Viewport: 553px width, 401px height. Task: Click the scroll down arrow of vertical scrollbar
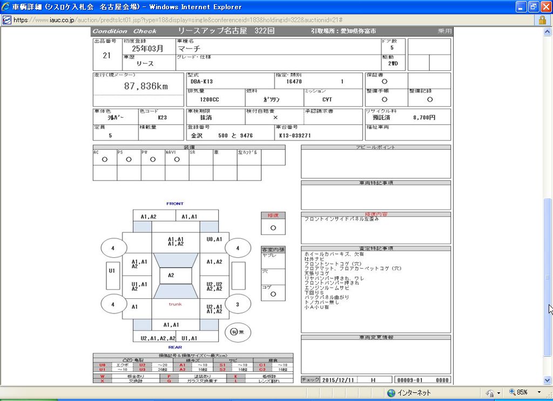[x=548, y=380]
